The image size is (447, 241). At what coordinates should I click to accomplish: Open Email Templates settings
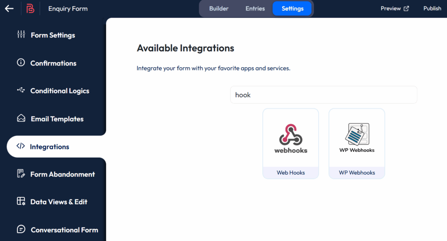pos(57,119)
